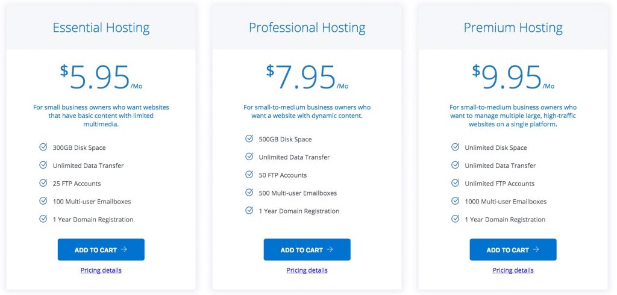Click checkmark icon beside 500GB Disk Space
The image size is (617, 295).
(x=249, y=138)
